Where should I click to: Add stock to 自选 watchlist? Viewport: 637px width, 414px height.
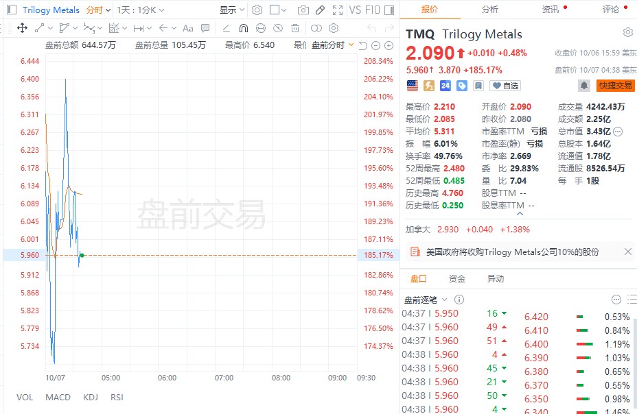(x=505, y=86)
